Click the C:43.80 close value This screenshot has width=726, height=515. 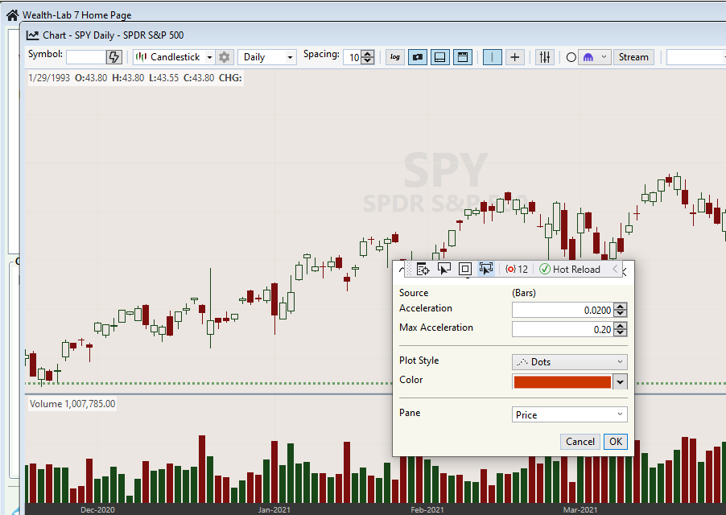[x=199, y=78]
